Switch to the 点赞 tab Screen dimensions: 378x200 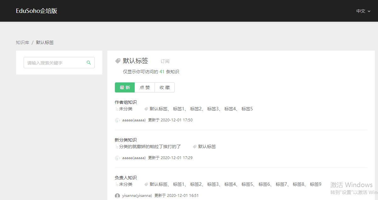tap(145, 87)
